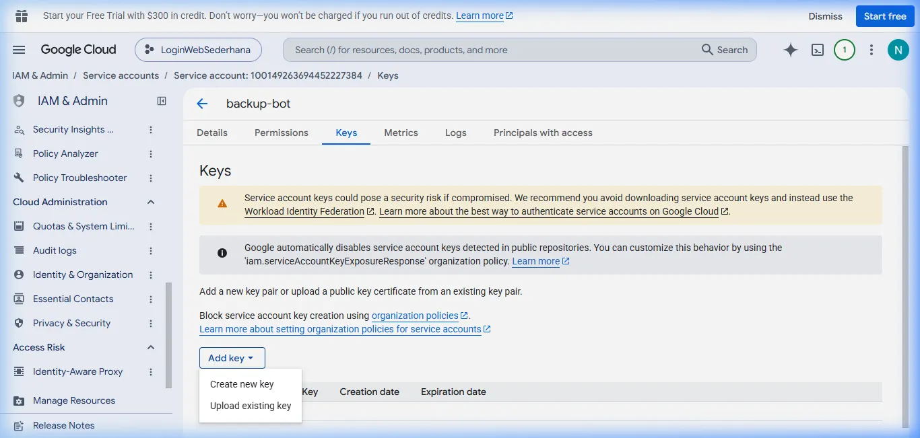Open more options for Policy Troubleshooter
920x438 pixels.
click(x=151, y=178)
